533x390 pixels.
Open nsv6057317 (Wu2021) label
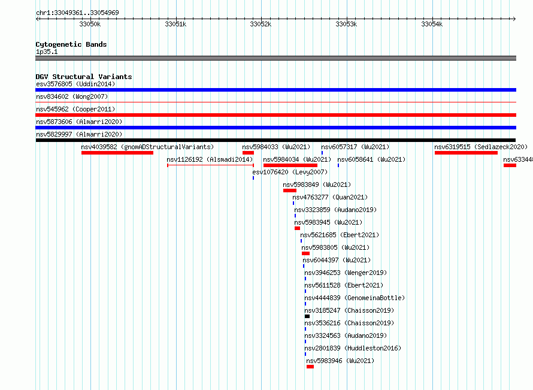pos(355,147)
